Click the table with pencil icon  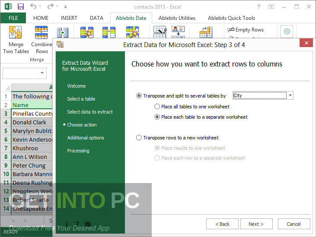(x=160, y=32)
